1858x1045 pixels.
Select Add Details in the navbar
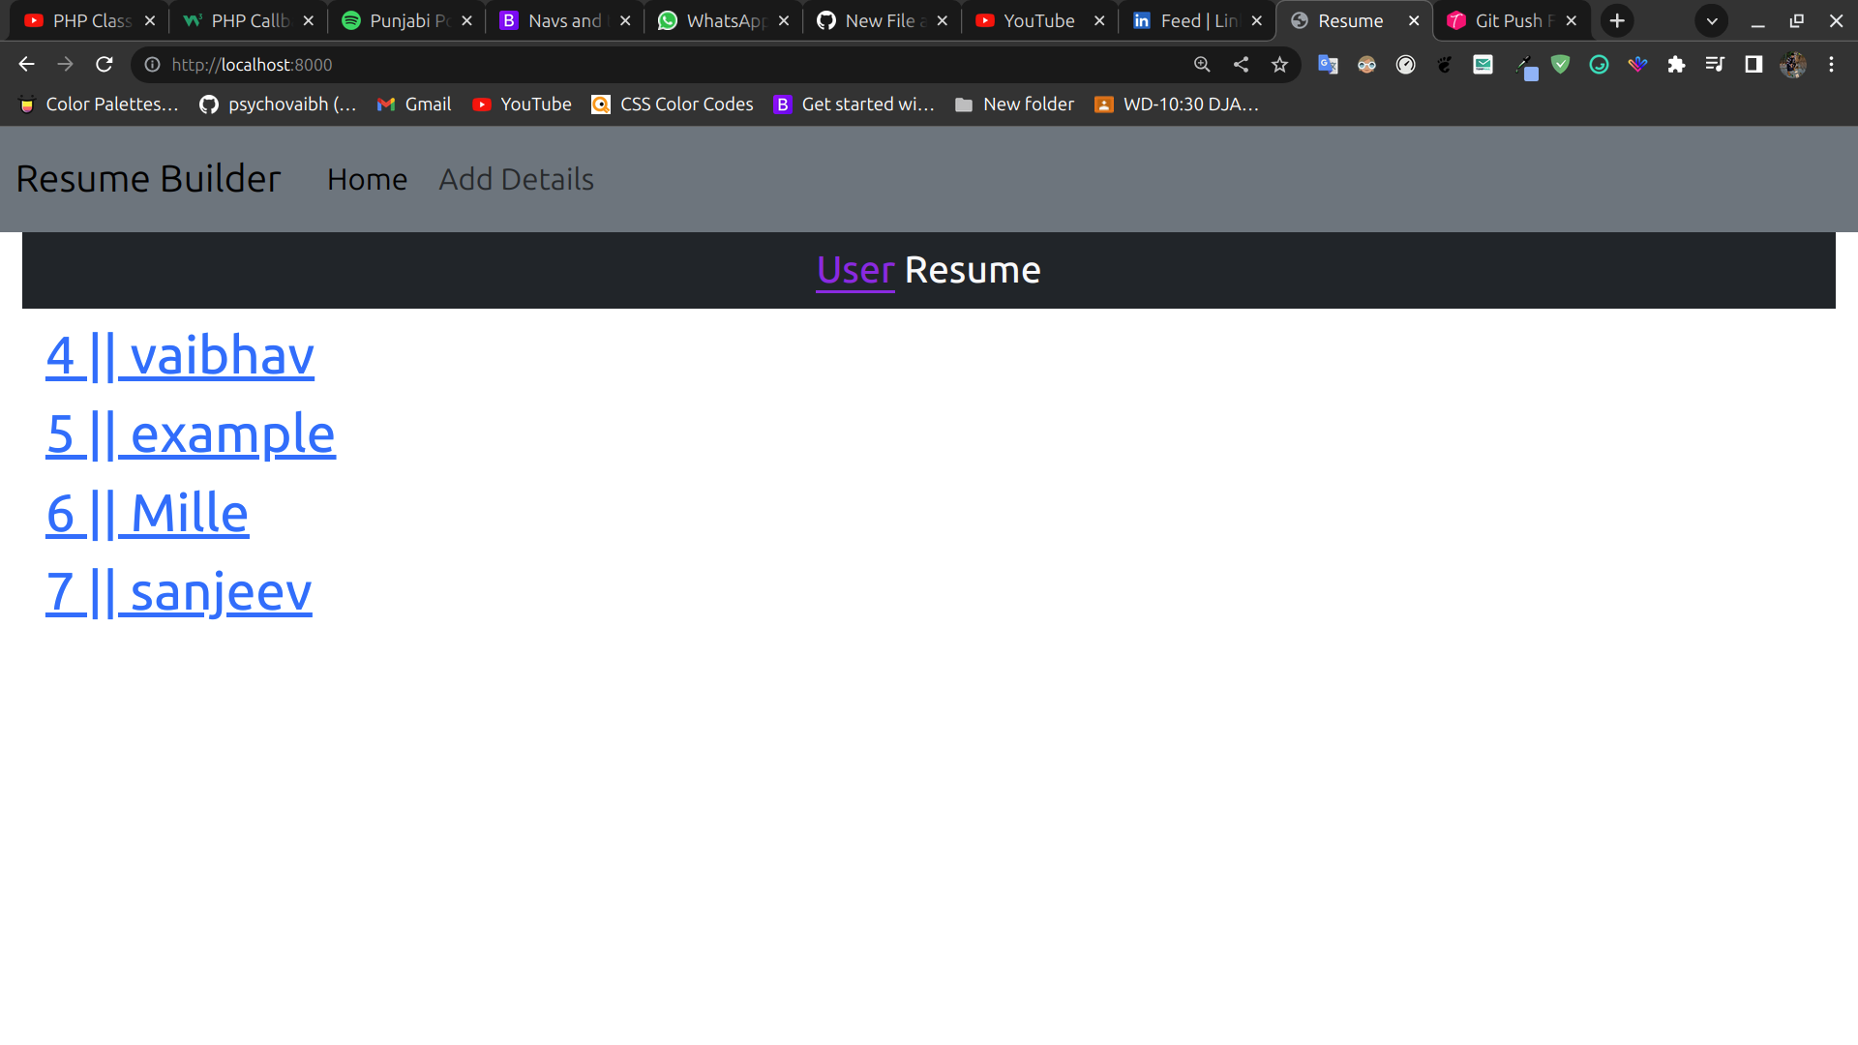[x=516, y=179]
